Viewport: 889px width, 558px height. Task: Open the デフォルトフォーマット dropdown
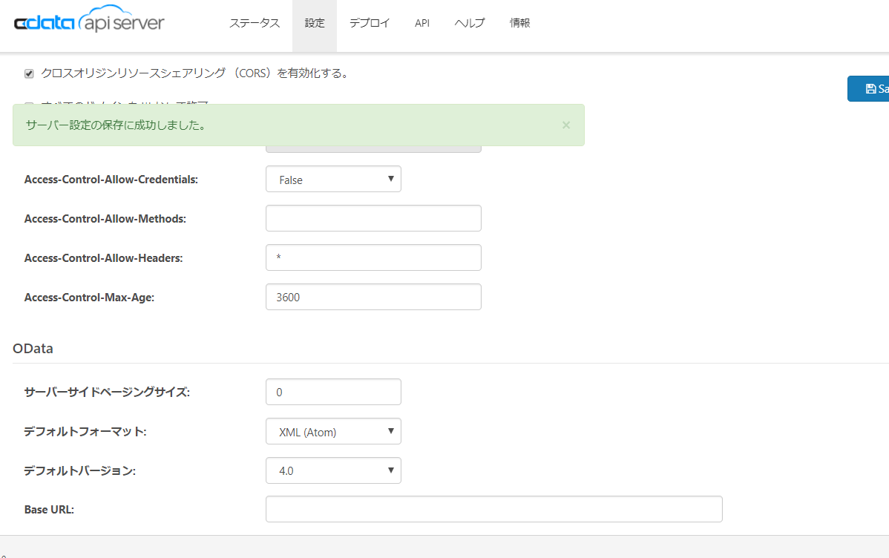click(333, 432)
